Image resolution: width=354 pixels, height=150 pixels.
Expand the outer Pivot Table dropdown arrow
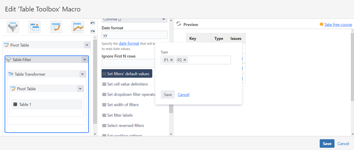(x=87, y=45)
